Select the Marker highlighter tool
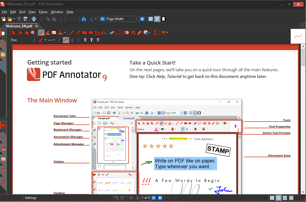Viewport: 306px width, 202px height. tap(48, 33)
